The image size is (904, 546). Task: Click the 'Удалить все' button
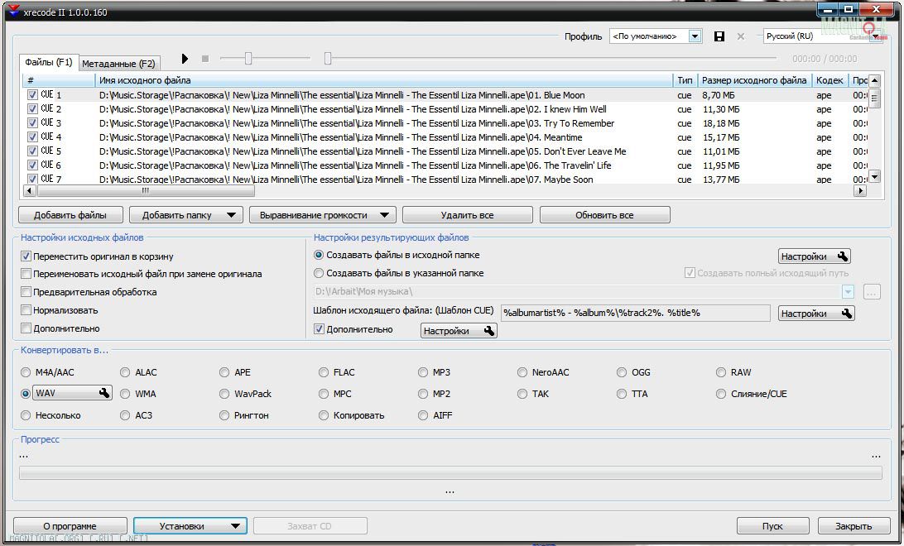click(x=467, y=215)
